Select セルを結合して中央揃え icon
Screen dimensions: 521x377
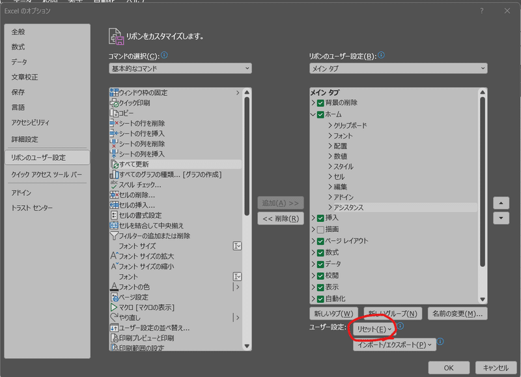click(114, 225)
